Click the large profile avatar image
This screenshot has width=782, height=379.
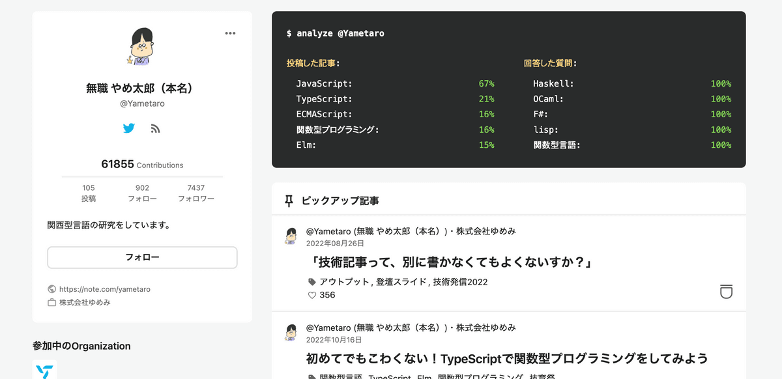(x=142, y=46)
